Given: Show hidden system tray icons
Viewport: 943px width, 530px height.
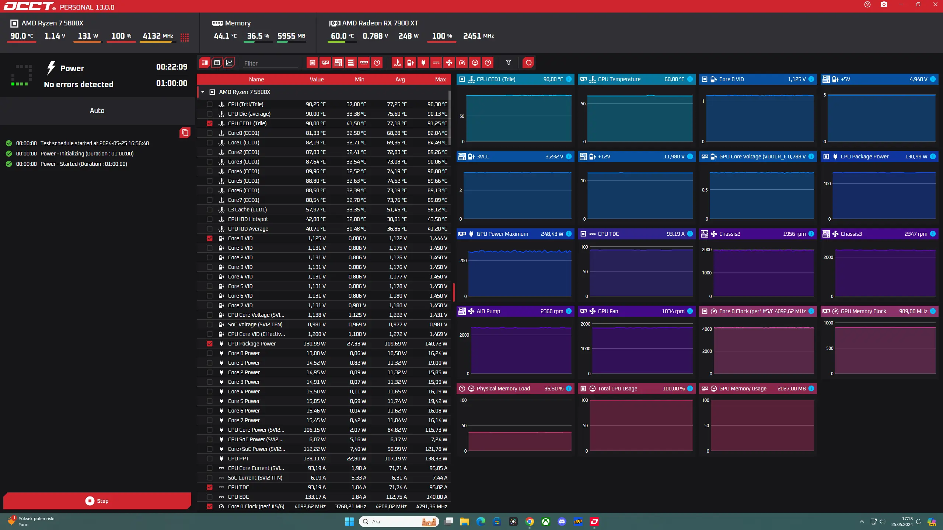Looking at the screenshot, I should click(x=862, y=522).
